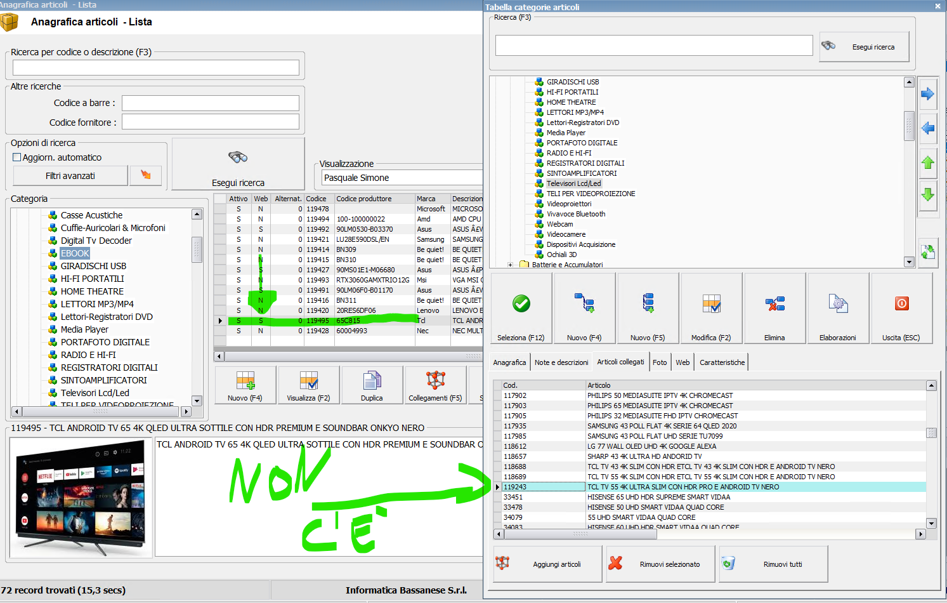Image resolution: width=947 pixels, height=603 pixels.
Task: Select Ochiali 3D category
Action: pos(562,255)
